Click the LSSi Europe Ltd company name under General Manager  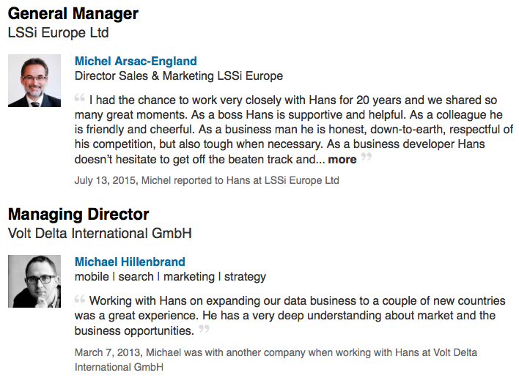[58, 33]
